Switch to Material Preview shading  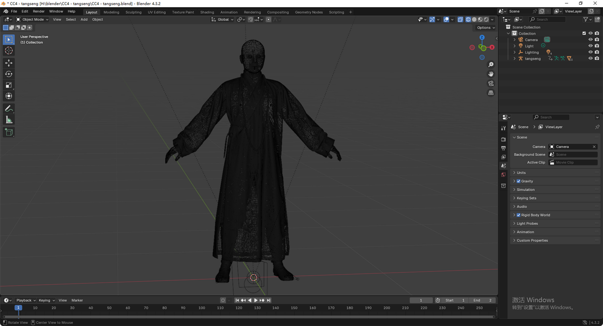(x=480, y=19)
